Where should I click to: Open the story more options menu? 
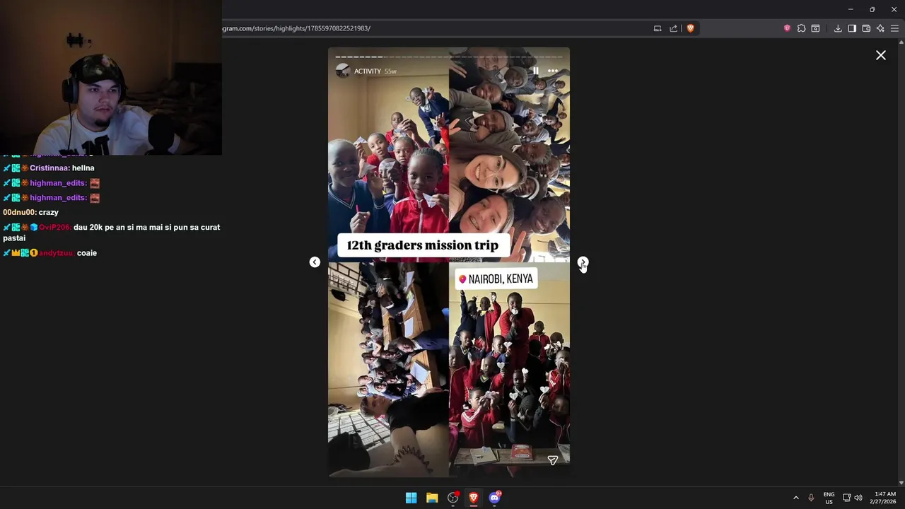553,71
